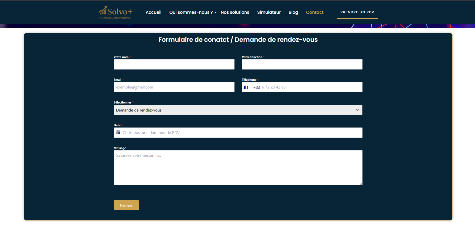The height and width of the screenshot is (225, 475).
Task: Select the Contact navigation link
Action: pyautogui.click(x=314, y=12)
